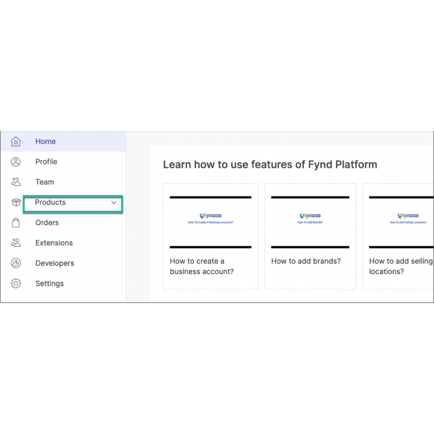Navigate to the Developers menu label
434x434 pixels.
point(55,264)
